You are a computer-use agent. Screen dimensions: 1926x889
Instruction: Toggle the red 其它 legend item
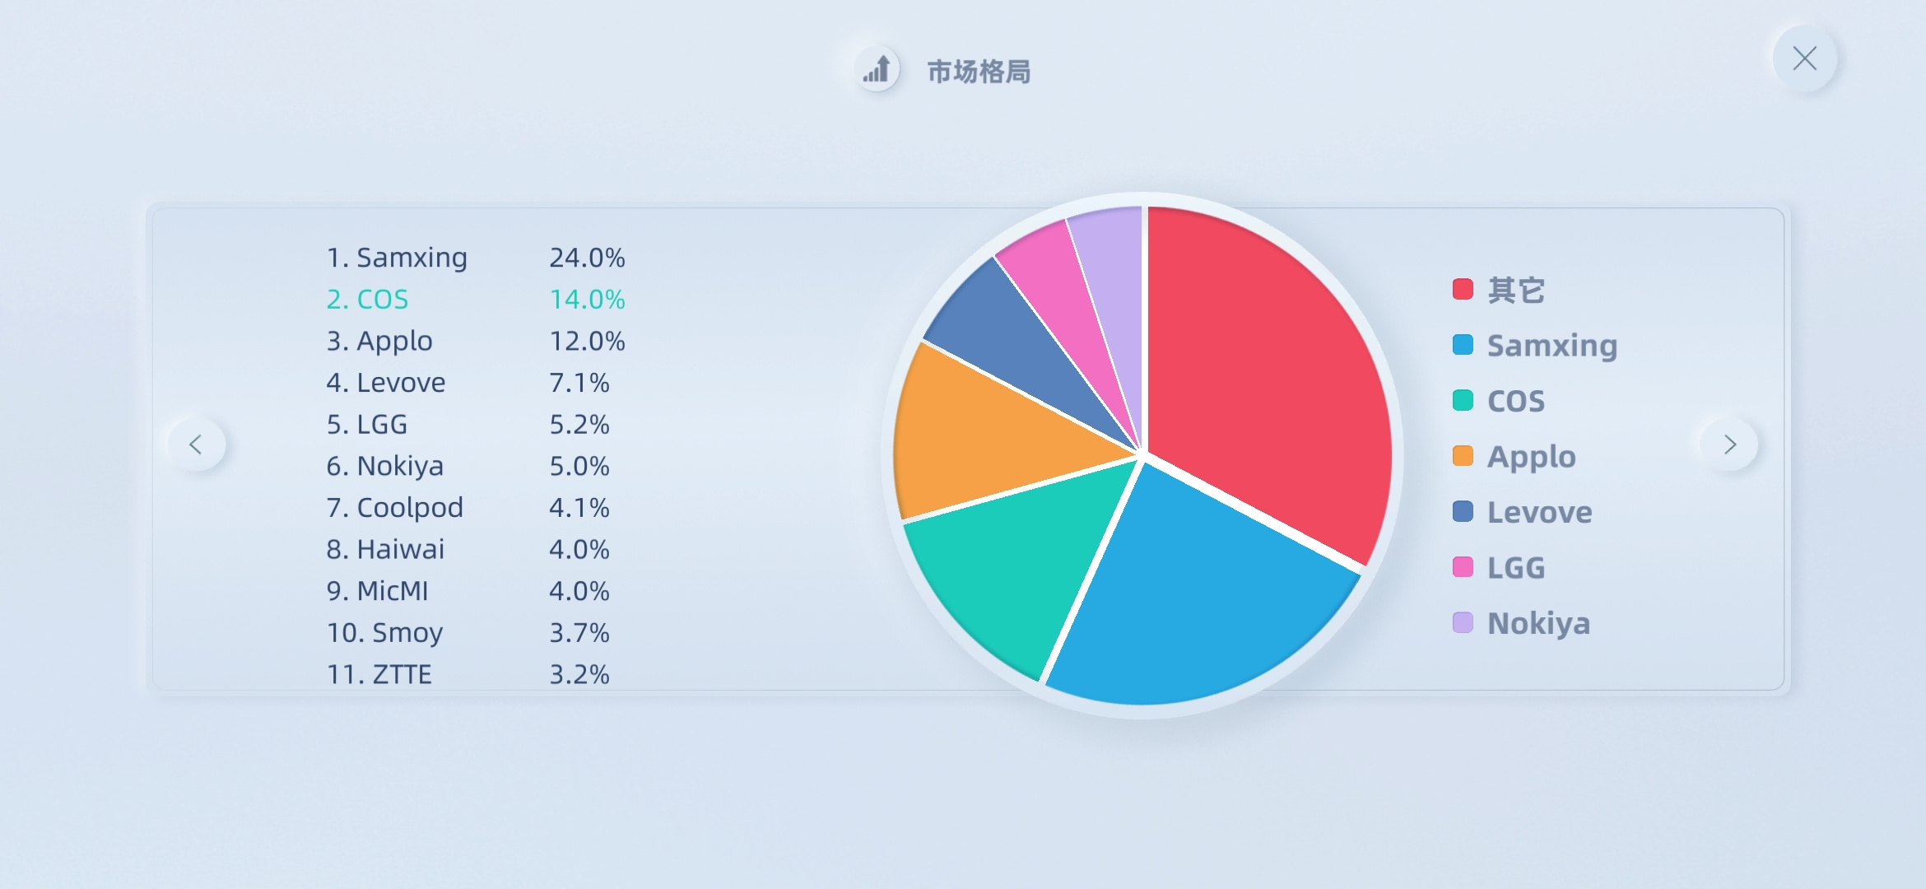[1499, 290]
